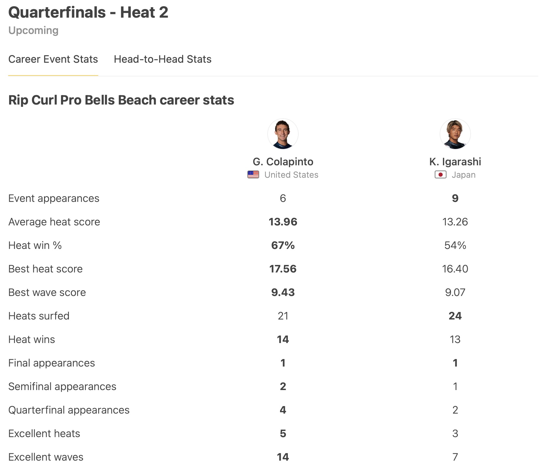The height and width of the screenshot is (475, 547).
Task: Select Colapinto's 13.96 average heat score
Action: click(x=283, y=222)
